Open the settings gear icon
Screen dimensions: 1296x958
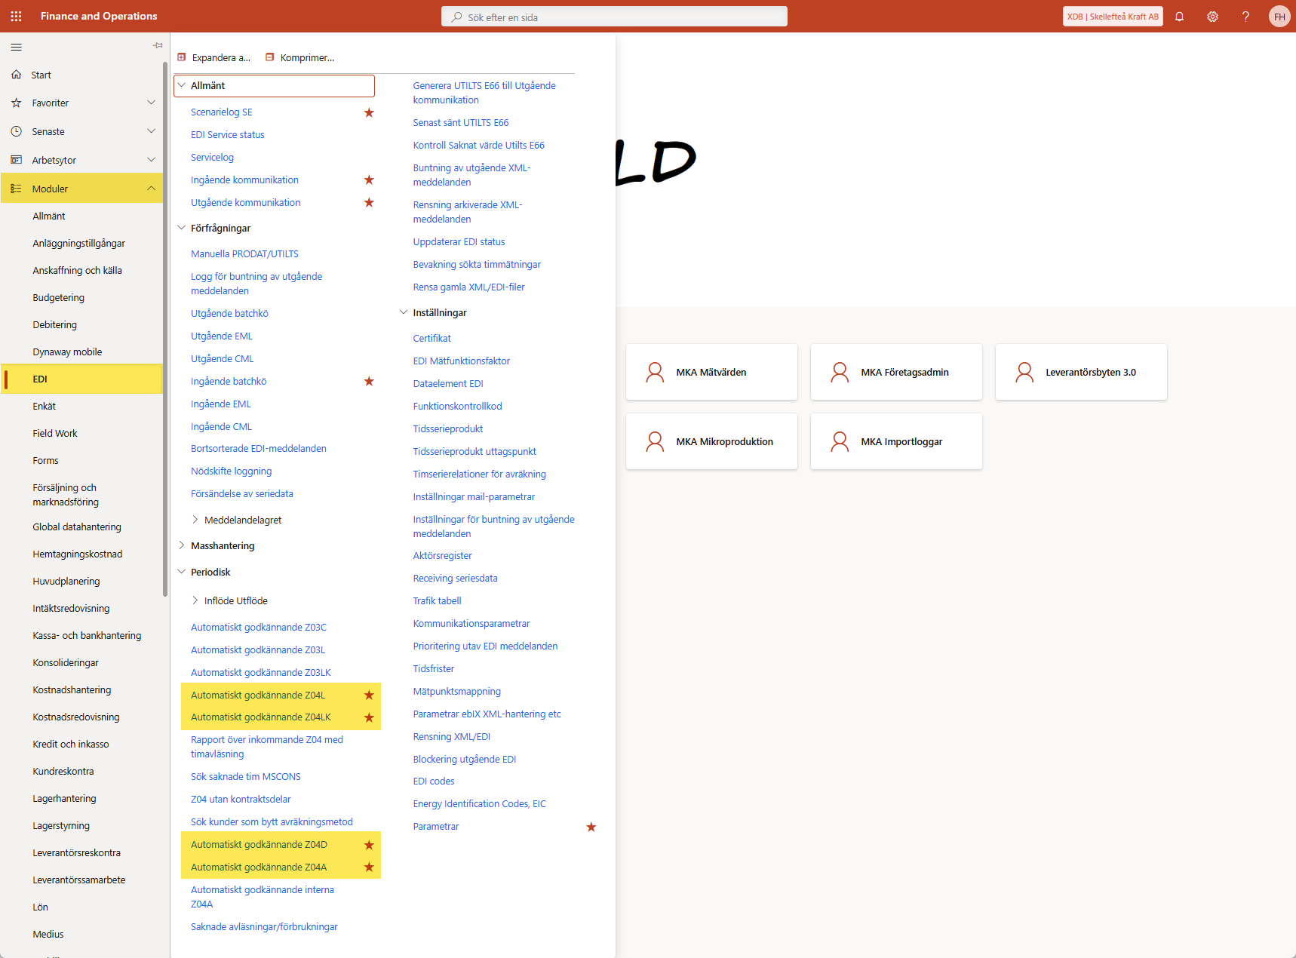[x=1212, y=17]
